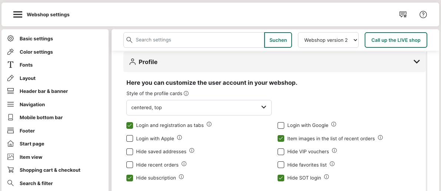Click the Color settings paint icon
The height and width of the screenshot is (191, 441).
[11, 52]
